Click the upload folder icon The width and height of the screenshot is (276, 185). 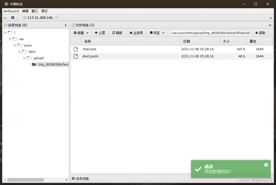click(29, 58)
